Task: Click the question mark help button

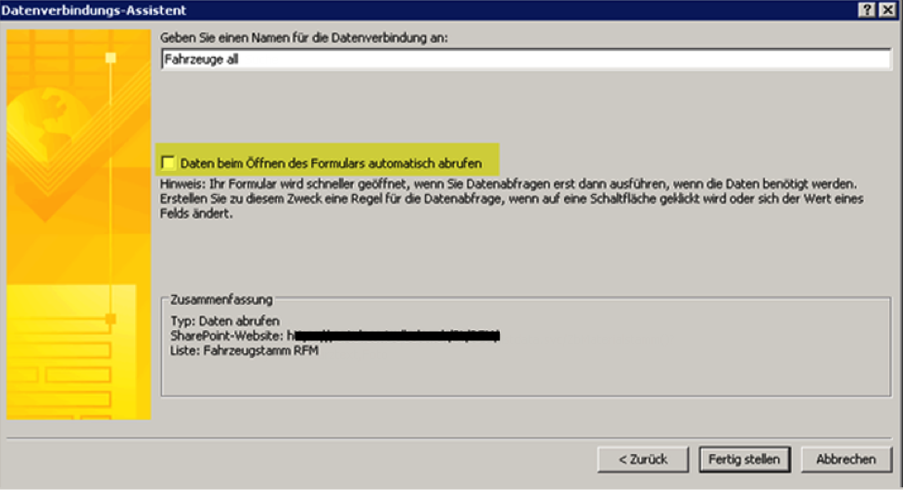Action: [867, 10]
